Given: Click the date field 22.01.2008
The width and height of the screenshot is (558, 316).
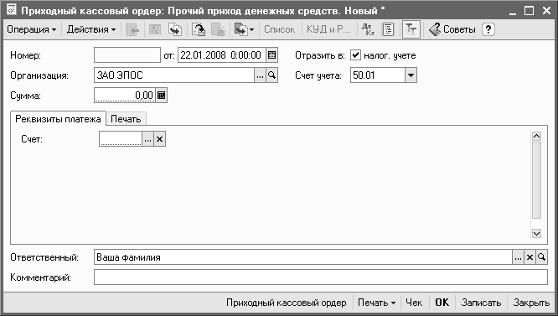Looking at the screenshot, I should pyautogui.click(x=221, y=55).
